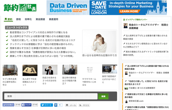Image resolution: width=172 pixels, height=110 pixels.
Task: Switch to the 節税 tab
Action: (18, 19)
